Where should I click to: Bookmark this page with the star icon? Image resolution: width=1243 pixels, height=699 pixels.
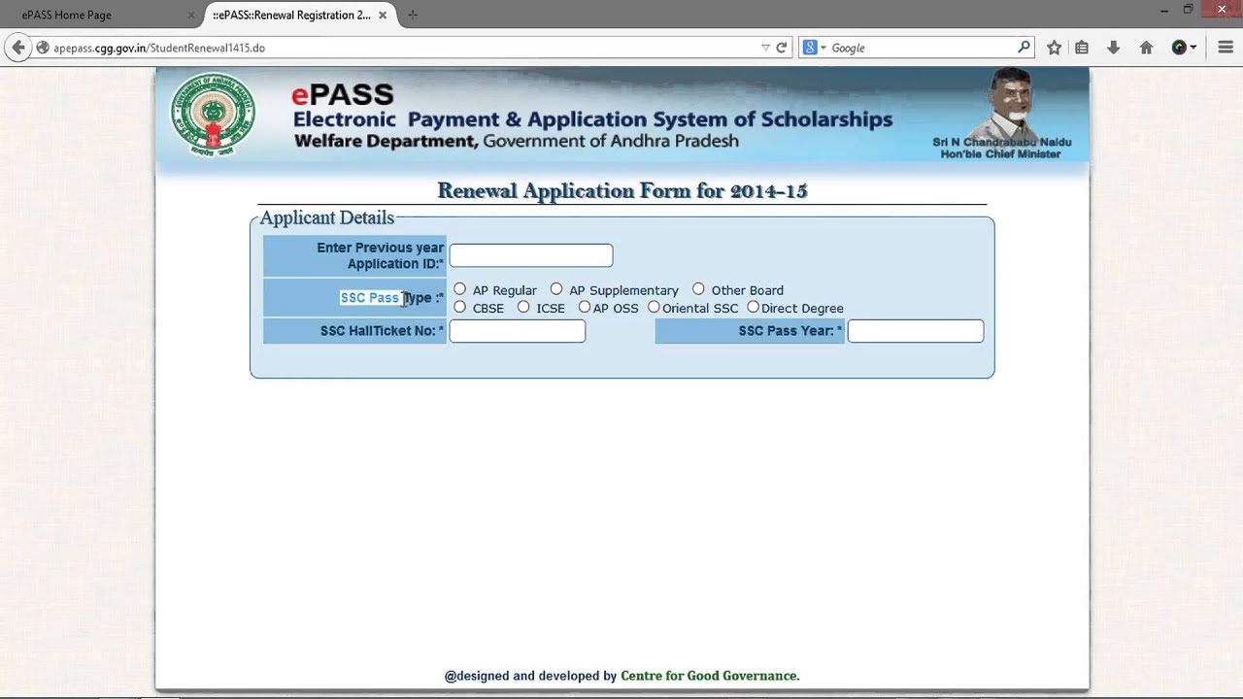click(x=1054, y=48)
